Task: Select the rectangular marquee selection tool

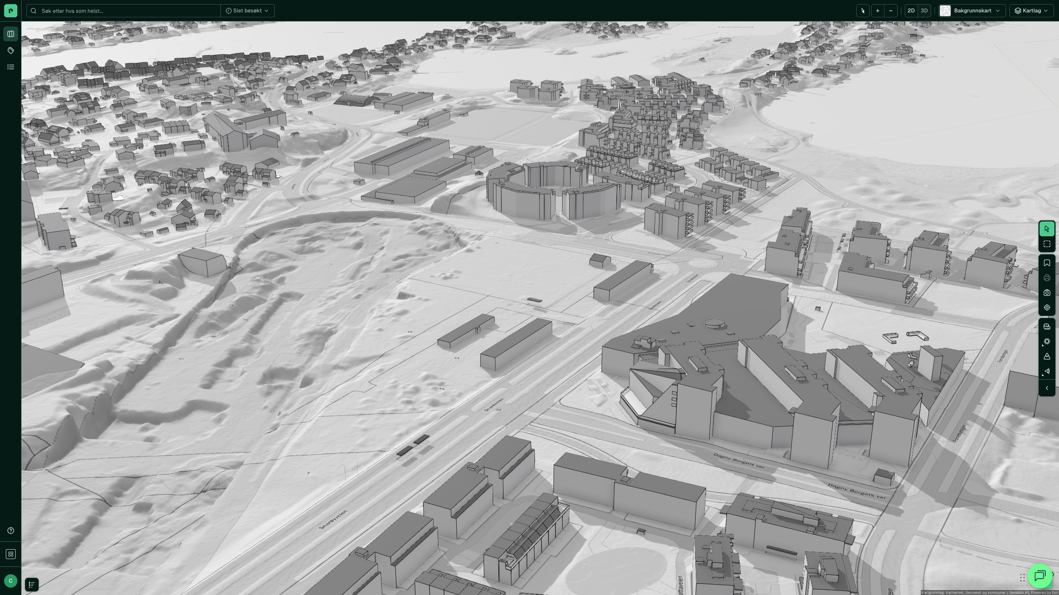Action: coord(1047,244)
